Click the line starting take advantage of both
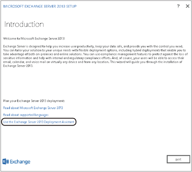 pos(96,54)
